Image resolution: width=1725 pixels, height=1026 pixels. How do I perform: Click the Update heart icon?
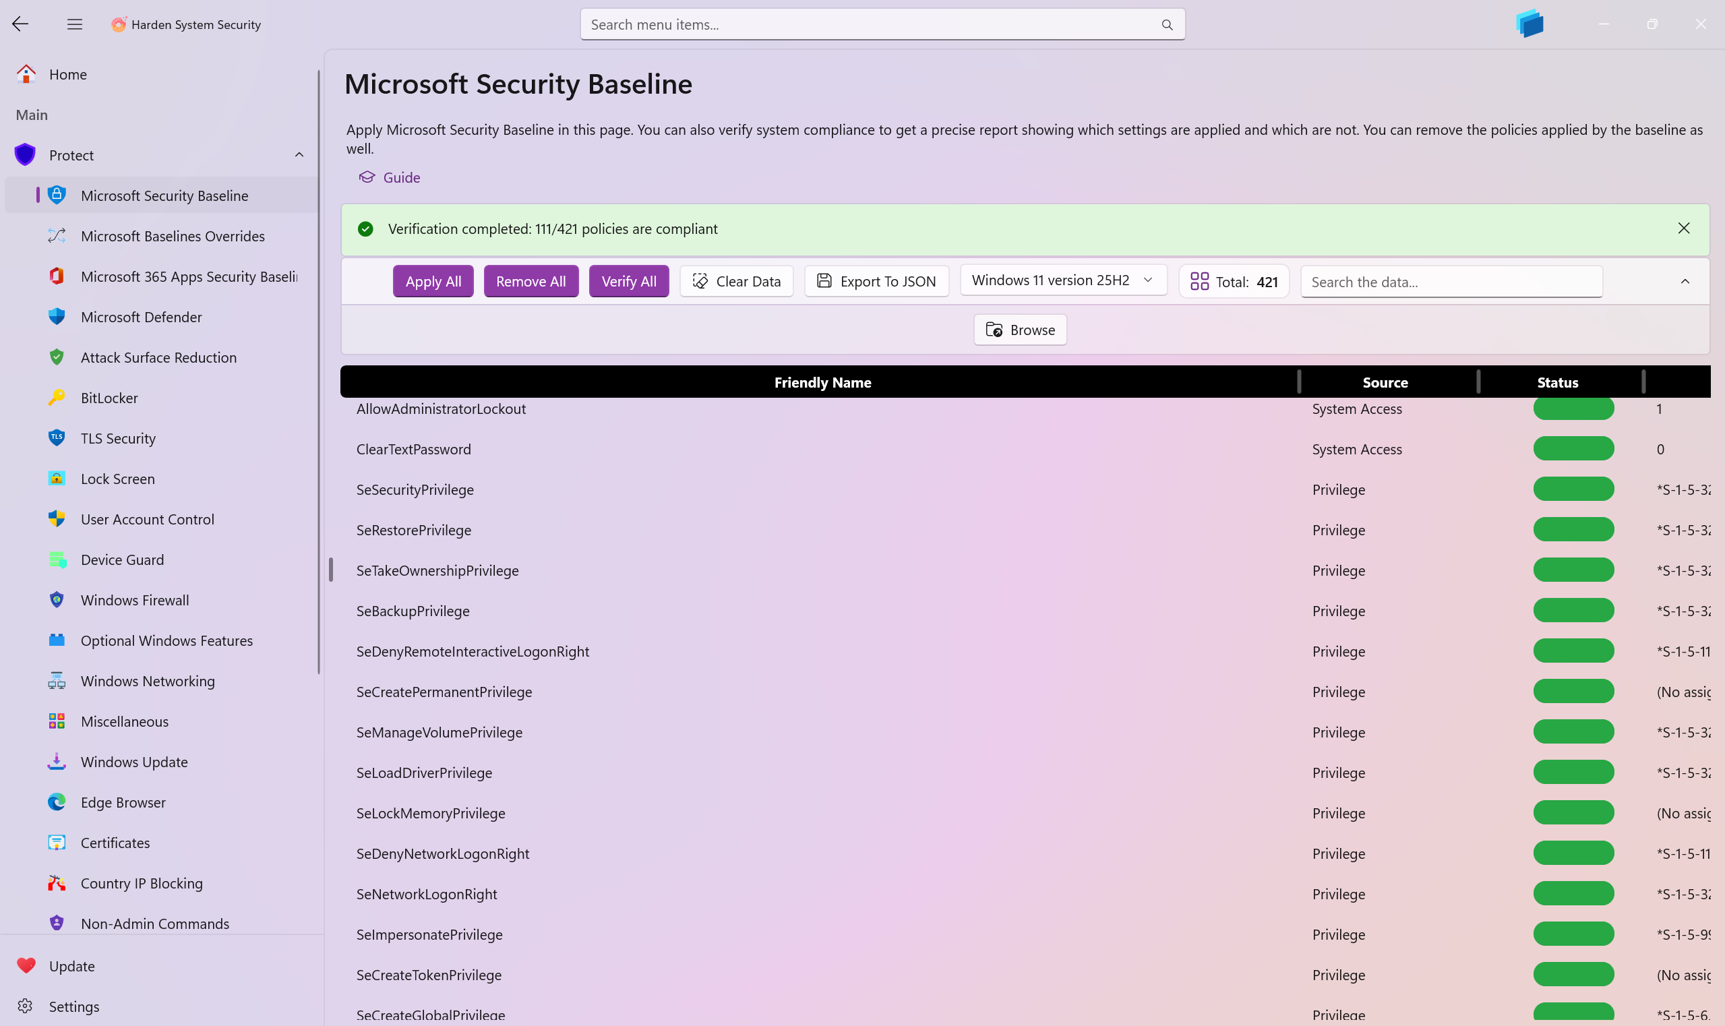click(26, 966)
